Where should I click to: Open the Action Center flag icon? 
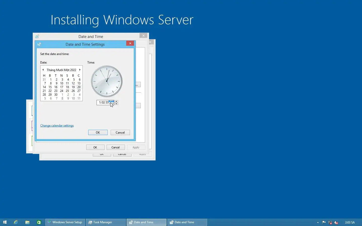(324, 222)
